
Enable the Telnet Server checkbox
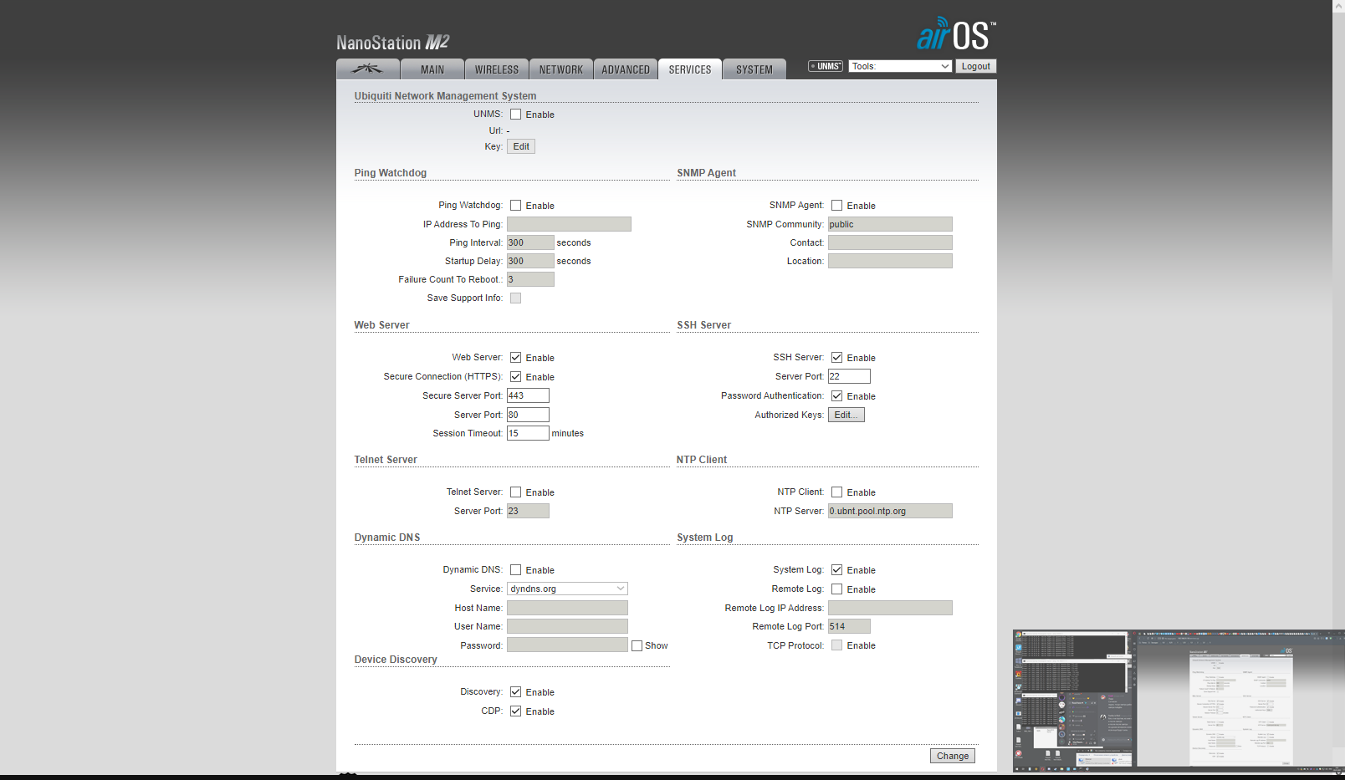[x=515, y=492]
